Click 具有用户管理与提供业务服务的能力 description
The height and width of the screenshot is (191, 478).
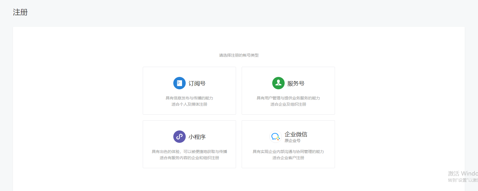(288, 98)
